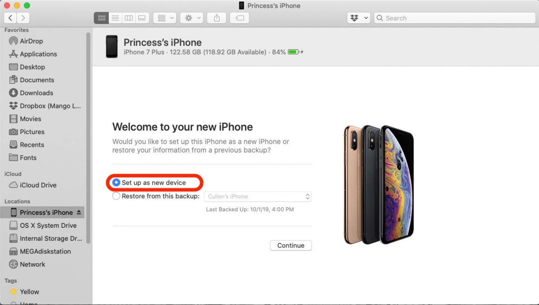Switch to icon view in toolbar

pos(101,18)
